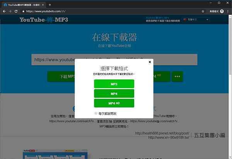232x159 pixels.
Task: Bookmark this page with the star icon
Action: click(203, 11)
